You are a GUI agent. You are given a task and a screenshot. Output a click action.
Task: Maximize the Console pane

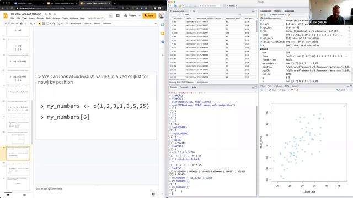click(x=255, y=87)
